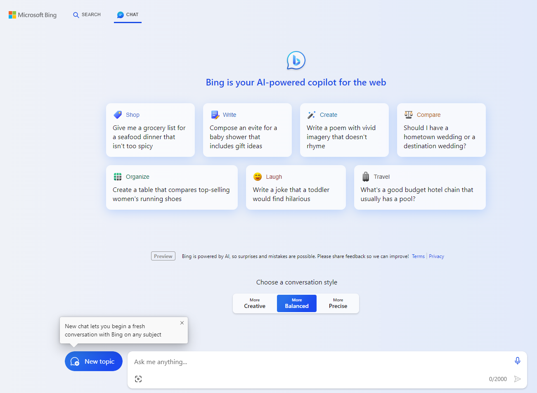Click the Organize grid icon
This screenshot has width=537, height=393.
pyautogui.click(x=118, y=177)
